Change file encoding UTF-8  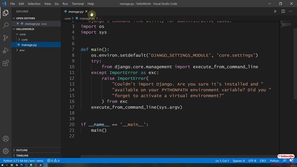(x=252, y=161)
